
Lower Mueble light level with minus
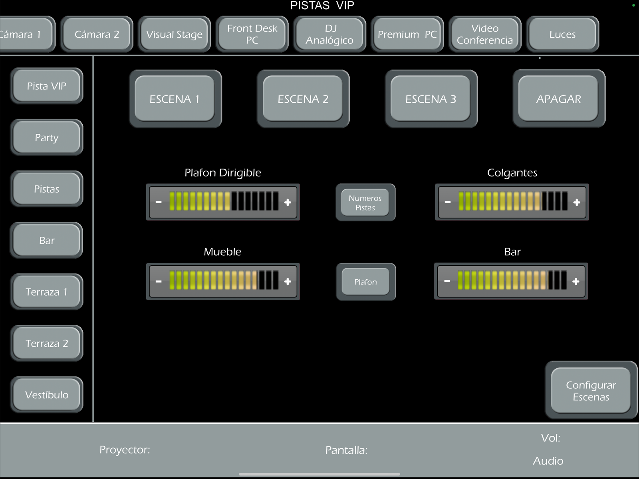coord(159,282)
